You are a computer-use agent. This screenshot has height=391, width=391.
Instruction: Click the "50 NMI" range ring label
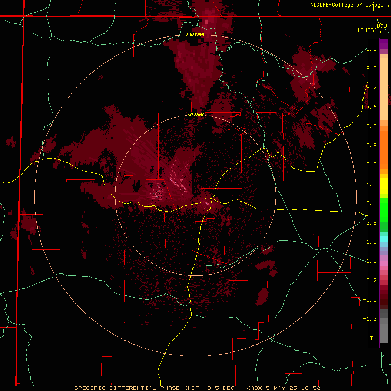pyautogui.click(x=196, y=115)
